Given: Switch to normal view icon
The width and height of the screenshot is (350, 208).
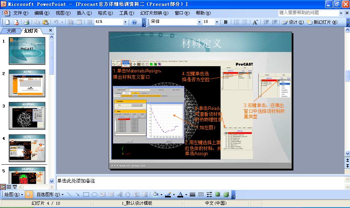Looking at the screenshot, I should coord(3,187).
